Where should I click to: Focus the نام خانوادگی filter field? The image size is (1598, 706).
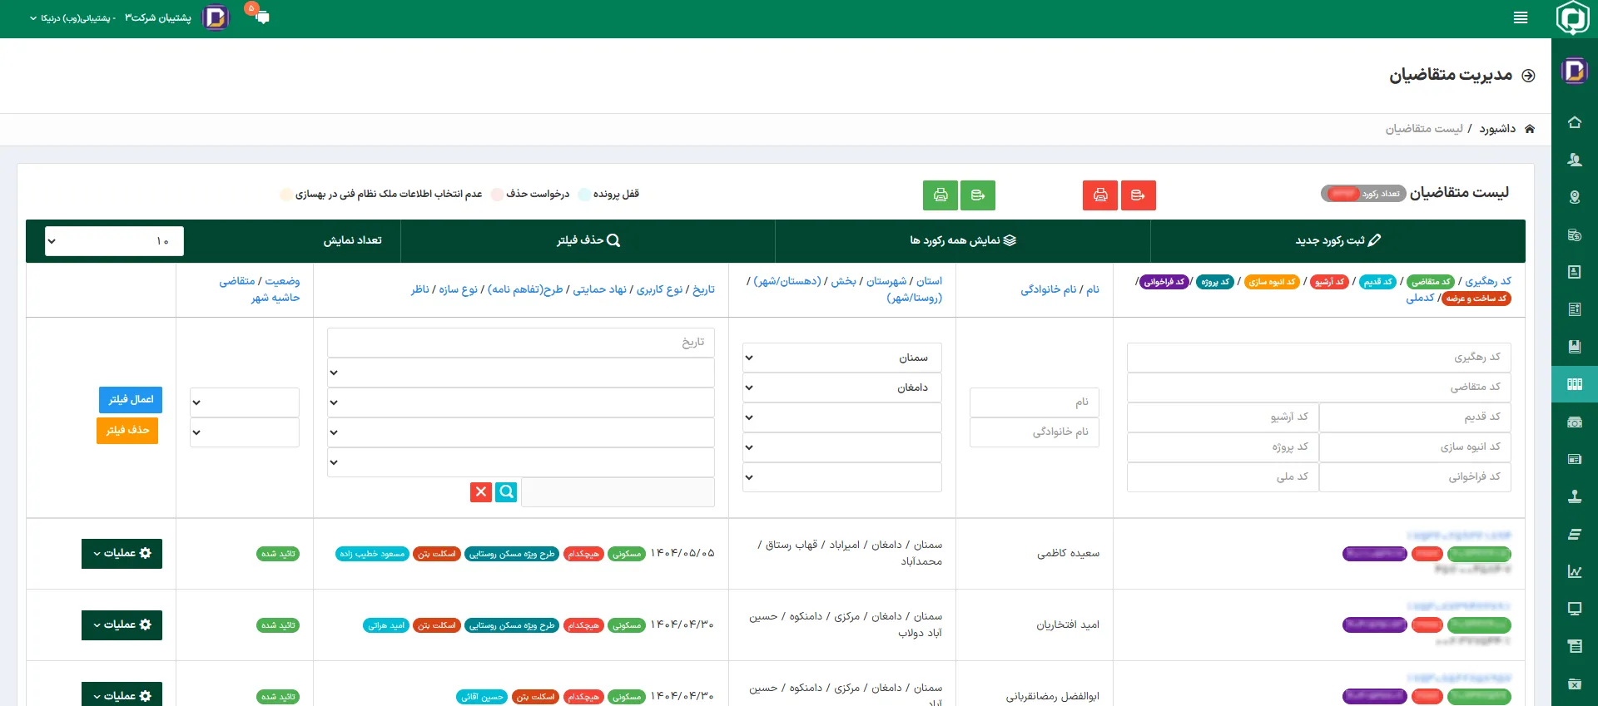point(1035,432)
